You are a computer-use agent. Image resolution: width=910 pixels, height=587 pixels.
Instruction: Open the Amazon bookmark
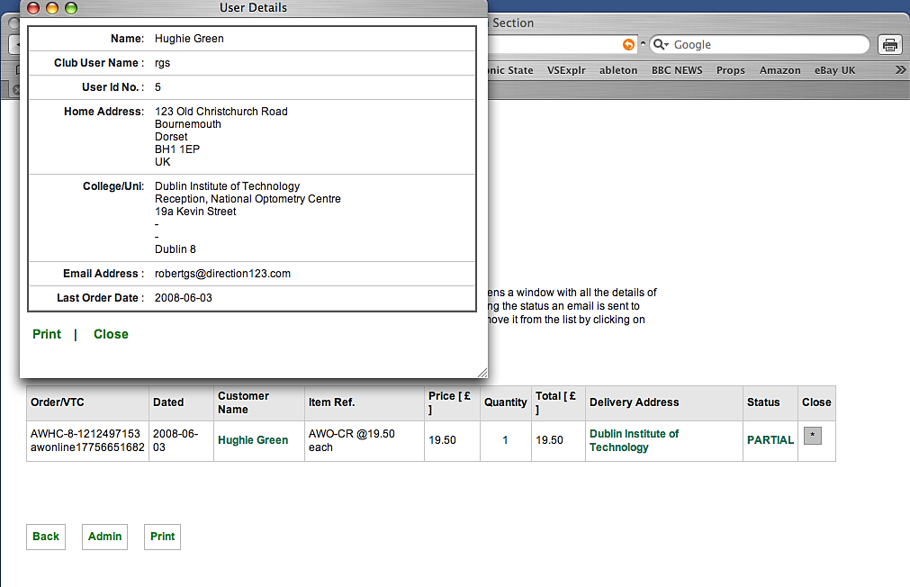point(779,70)
